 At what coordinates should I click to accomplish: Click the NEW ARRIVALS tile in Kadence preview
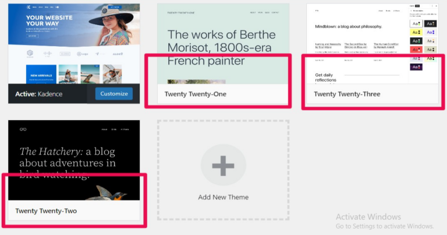(41, 74)
